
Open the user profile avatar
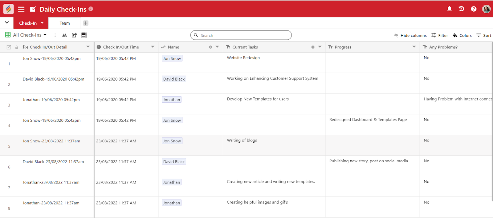click(x=486, y=9)
